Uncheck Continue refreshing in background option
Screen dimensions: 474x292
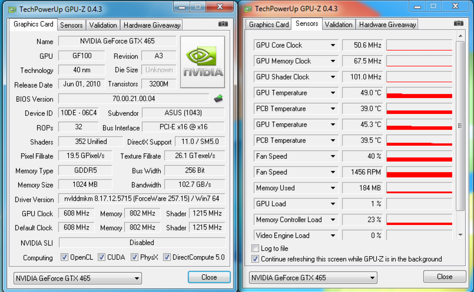[255, 259]
